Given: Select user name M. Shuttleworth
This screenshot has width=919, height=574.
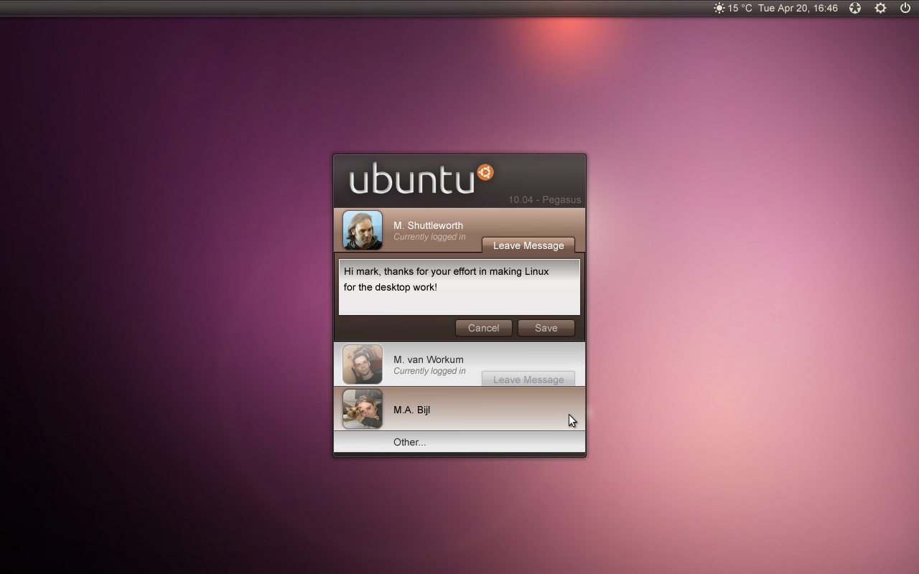Looking at the screenshot, I should click(x=428, y=225).
